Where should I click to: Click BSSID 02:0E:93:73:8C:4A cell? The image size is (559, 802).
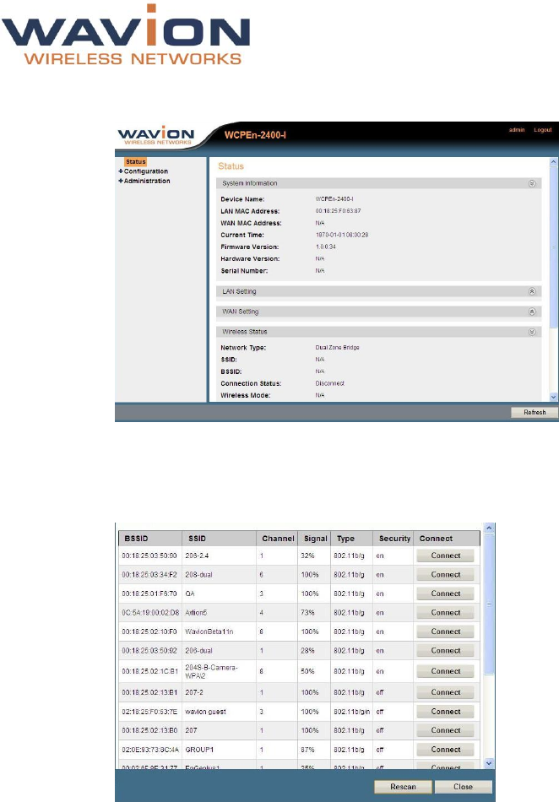pyautogui.click(x=150, y=750)
